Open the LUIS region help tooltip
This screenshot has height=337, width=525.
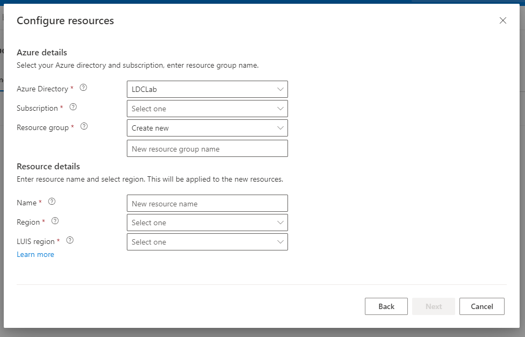pos(69,240)
